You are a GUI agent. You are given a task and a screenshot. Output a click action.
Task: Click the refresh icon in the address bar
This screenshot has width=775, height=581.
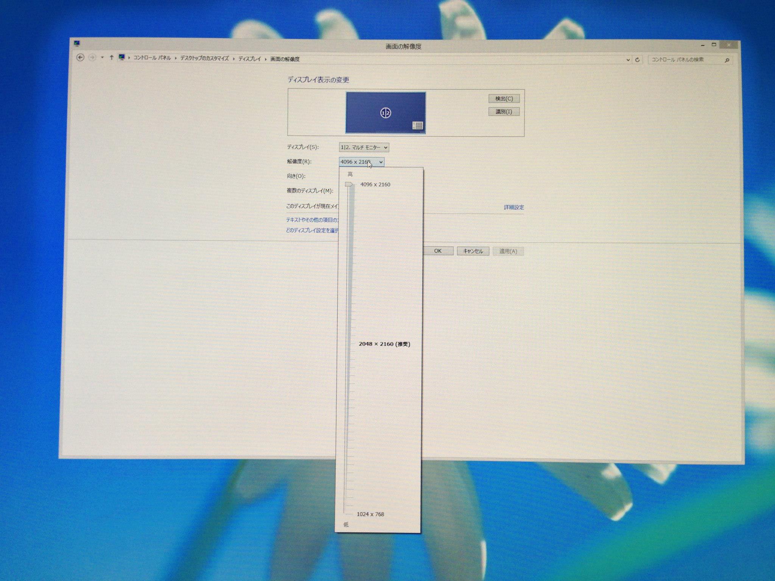pos(638,60)
